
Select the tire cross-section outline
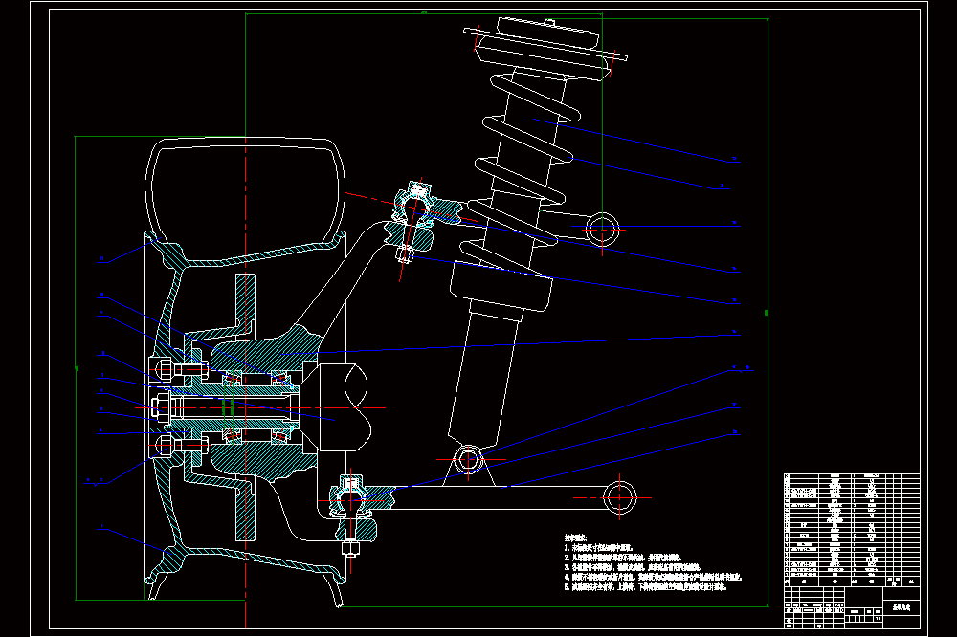tap(245, 199)
